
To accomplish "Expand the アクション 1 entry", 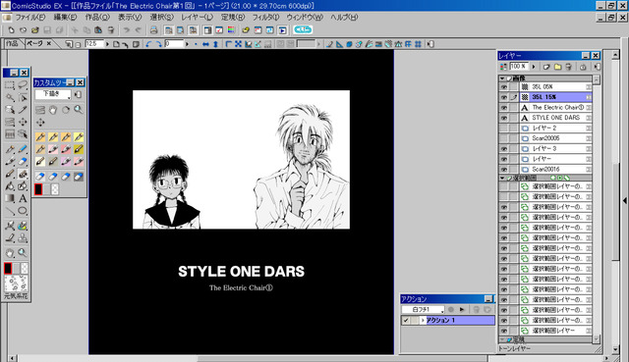I will coord(423,321).
